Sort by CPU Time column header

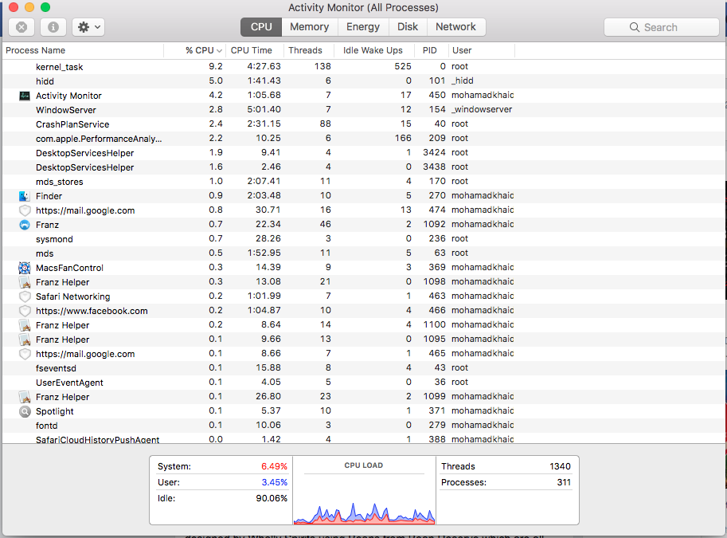255,50
